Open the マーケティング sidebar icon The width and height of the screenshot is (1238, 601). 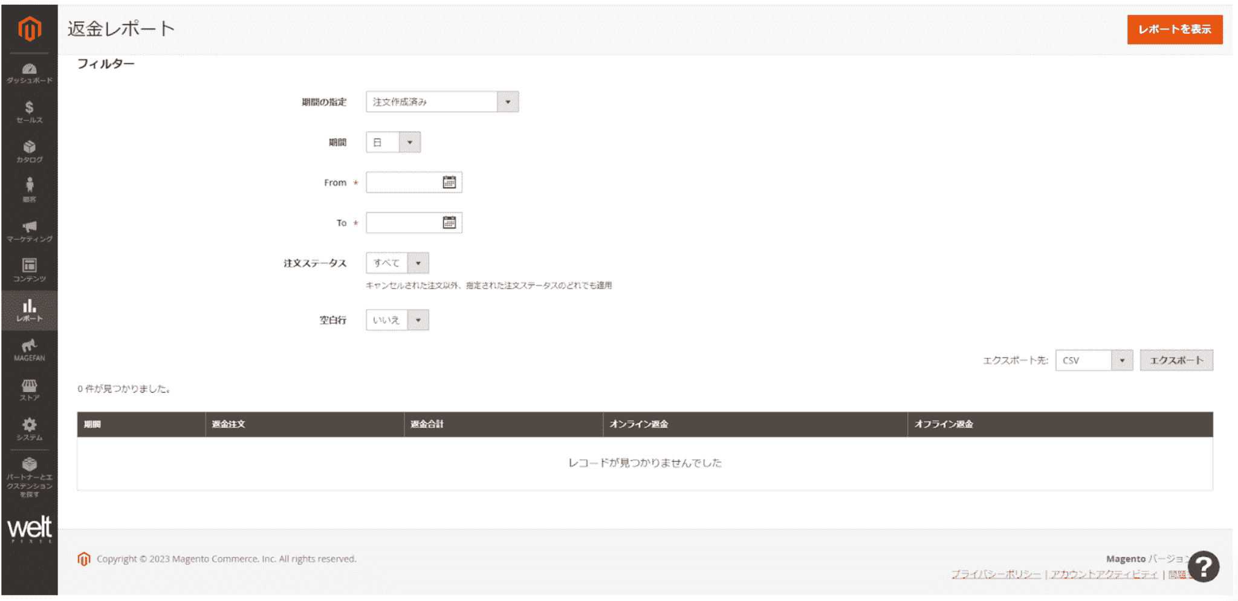click(29, 230)
